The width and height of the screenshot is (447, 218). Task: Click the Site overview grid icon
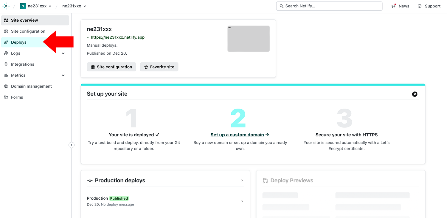tap(6, 20)
